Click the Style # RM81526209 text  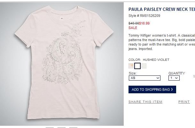[x=144, y=16]
